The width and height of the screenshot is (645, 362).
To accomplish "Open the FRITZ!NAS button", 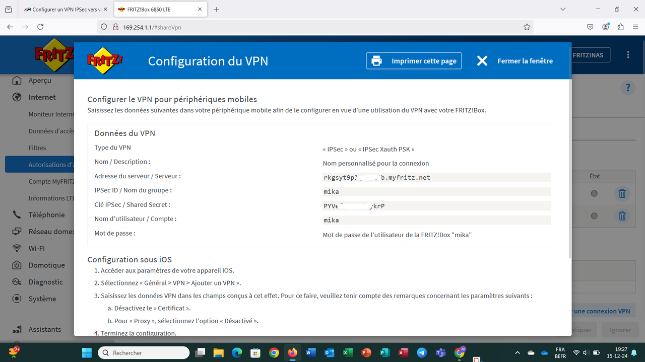I will pyautogui.click(x=591, y=55).
